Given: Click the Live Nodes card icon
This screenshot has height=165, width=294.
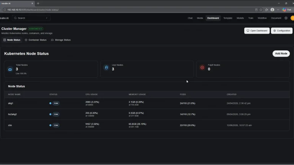Looking at the screenshot, I should click(x=106, y=68).
